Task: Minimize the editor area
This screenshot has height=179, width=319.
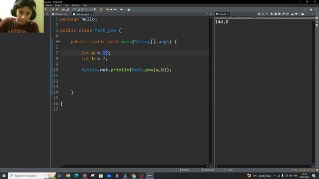Action: pos(207,14)
